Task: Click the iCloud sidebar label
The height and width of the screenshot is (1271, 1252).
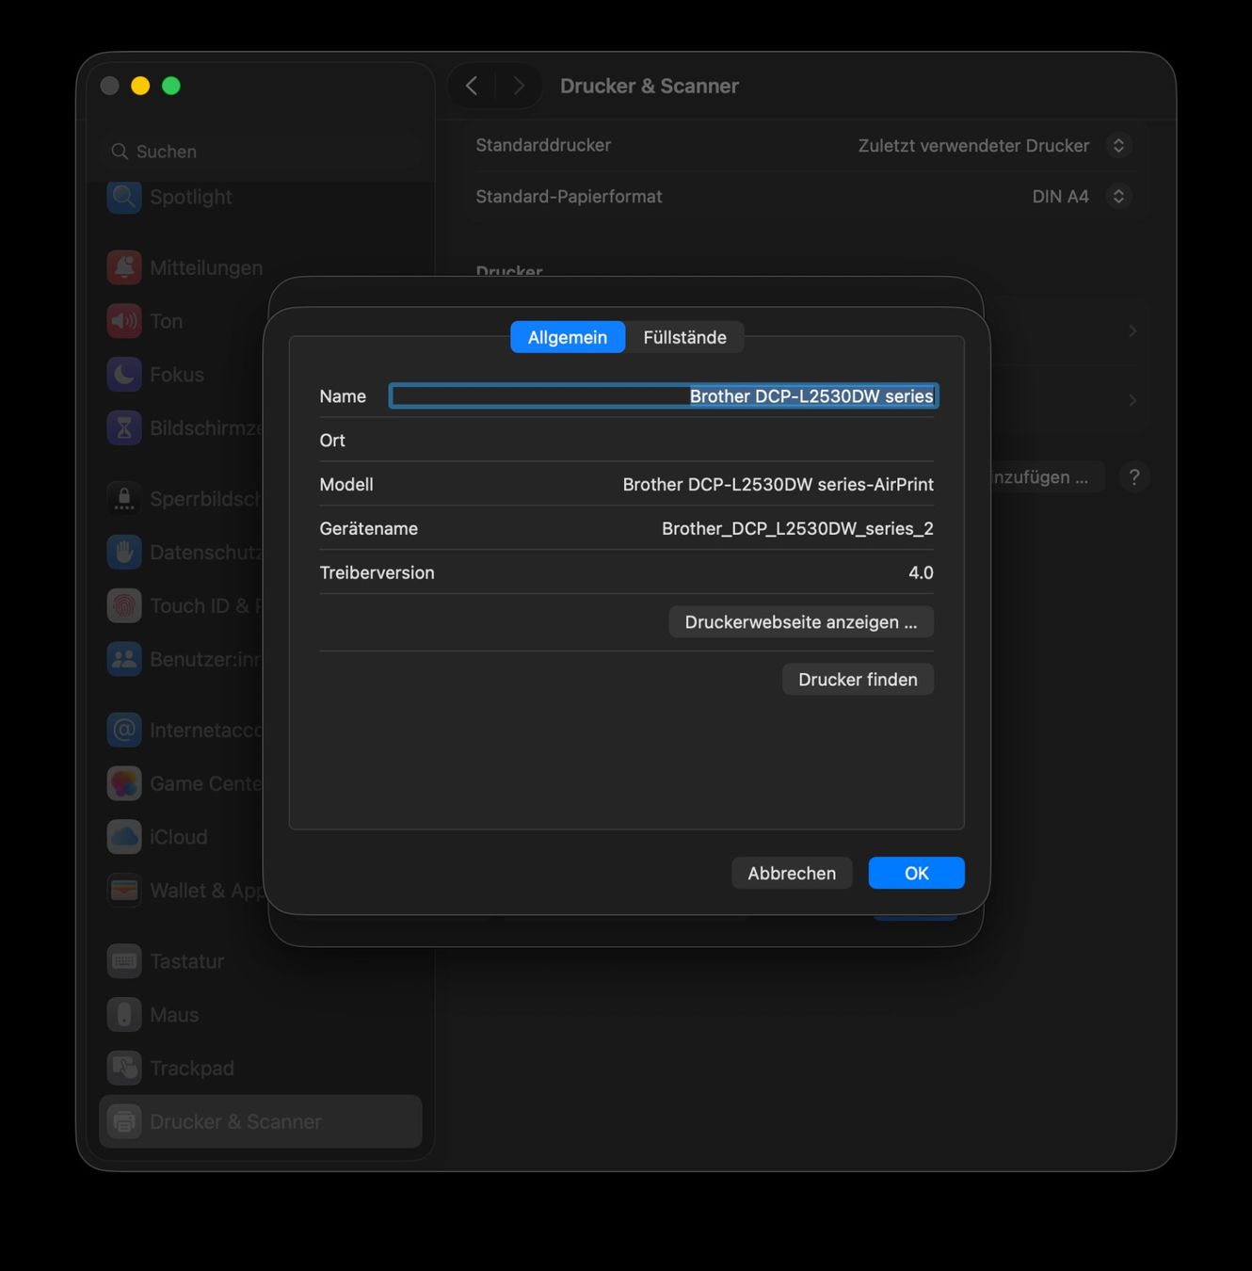Action: [x=179, y=837]
